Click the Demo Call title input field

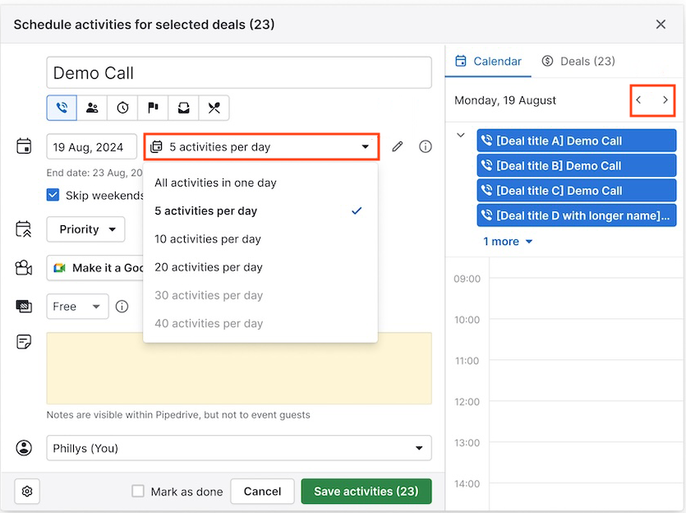(238, 72)
